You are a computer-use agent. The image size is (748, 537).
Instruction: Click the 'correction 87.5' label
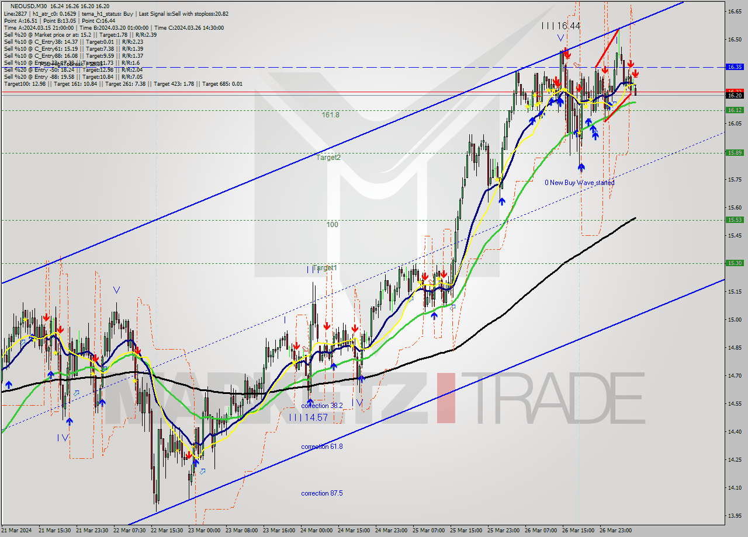pyautogui.click(x=322, y=493)
